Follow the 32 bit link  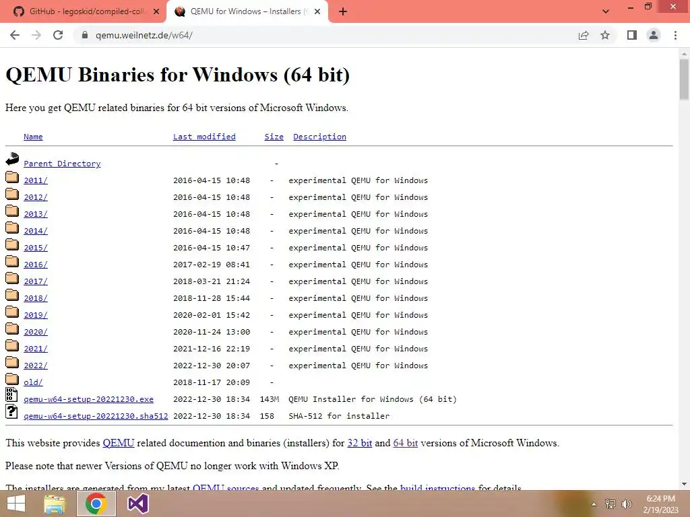[360, 443]
